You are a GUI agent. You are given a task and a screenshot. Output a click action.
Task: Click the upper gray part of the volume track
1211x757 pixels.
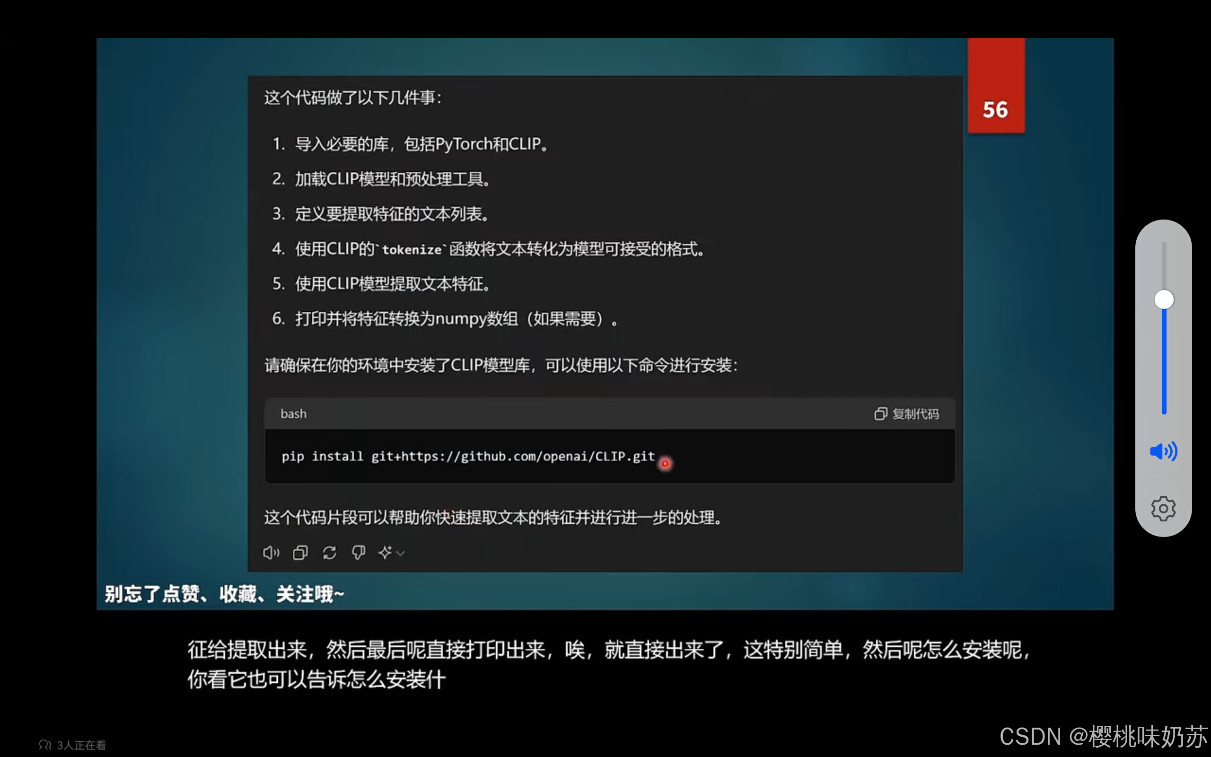click(1164, 265)
